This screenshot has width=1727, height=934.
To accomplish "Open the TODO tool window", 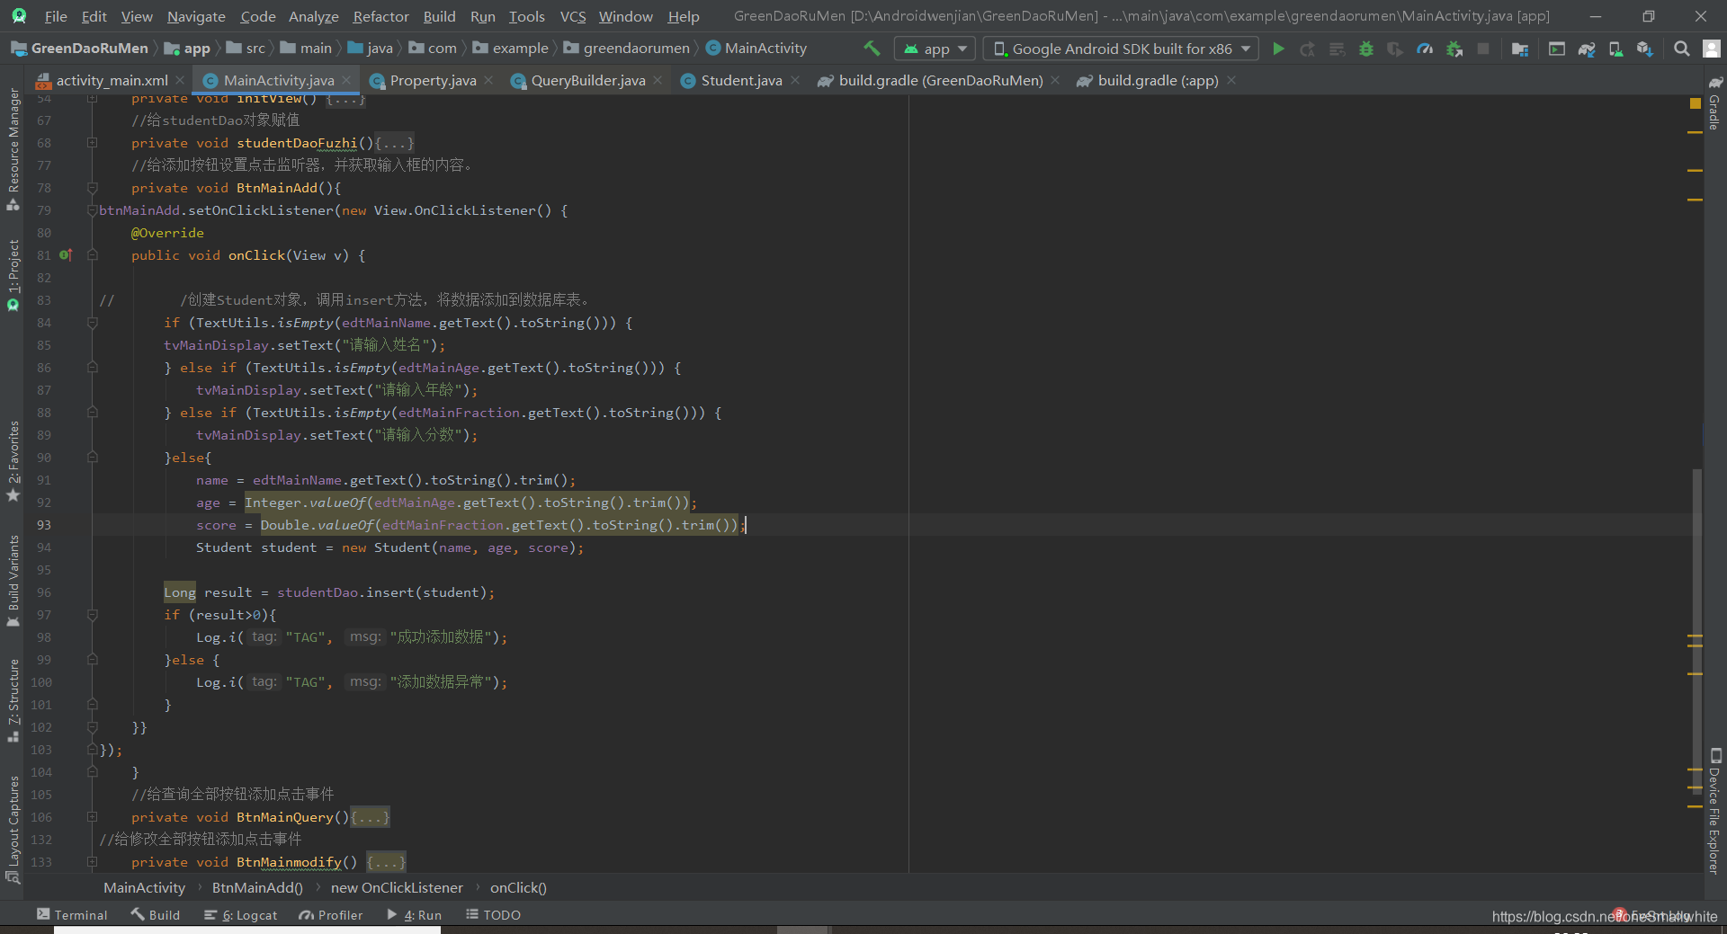I will click(494, 915).
